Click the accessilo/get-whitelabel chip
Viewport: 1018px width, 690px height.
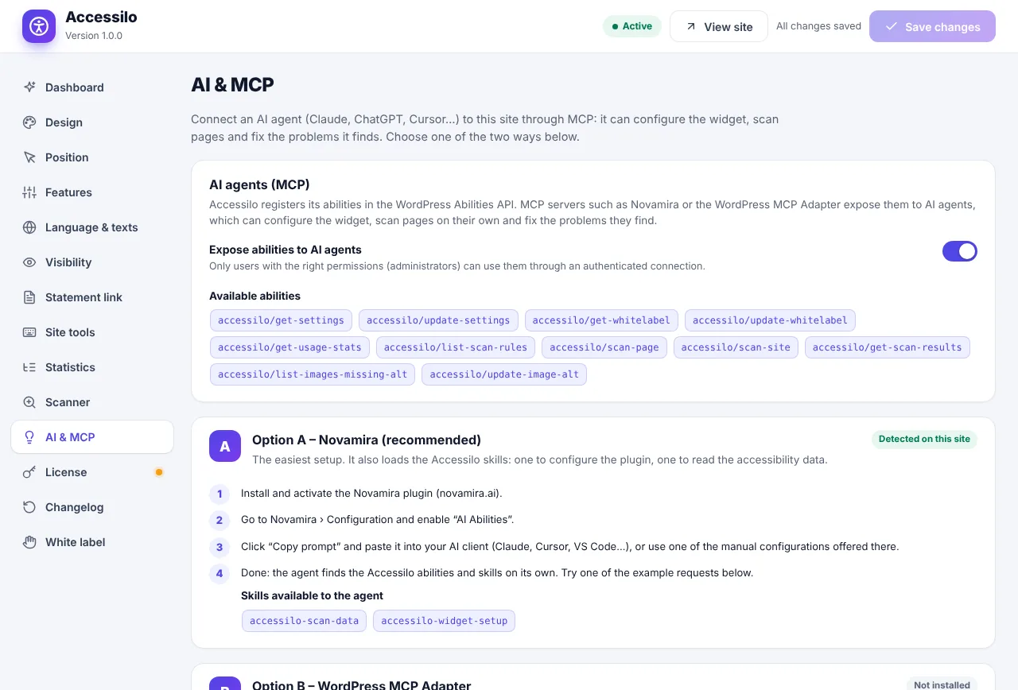[x=602, y=320]
